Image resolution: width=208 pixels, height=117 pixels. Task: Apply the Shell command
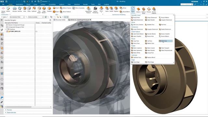56,12
